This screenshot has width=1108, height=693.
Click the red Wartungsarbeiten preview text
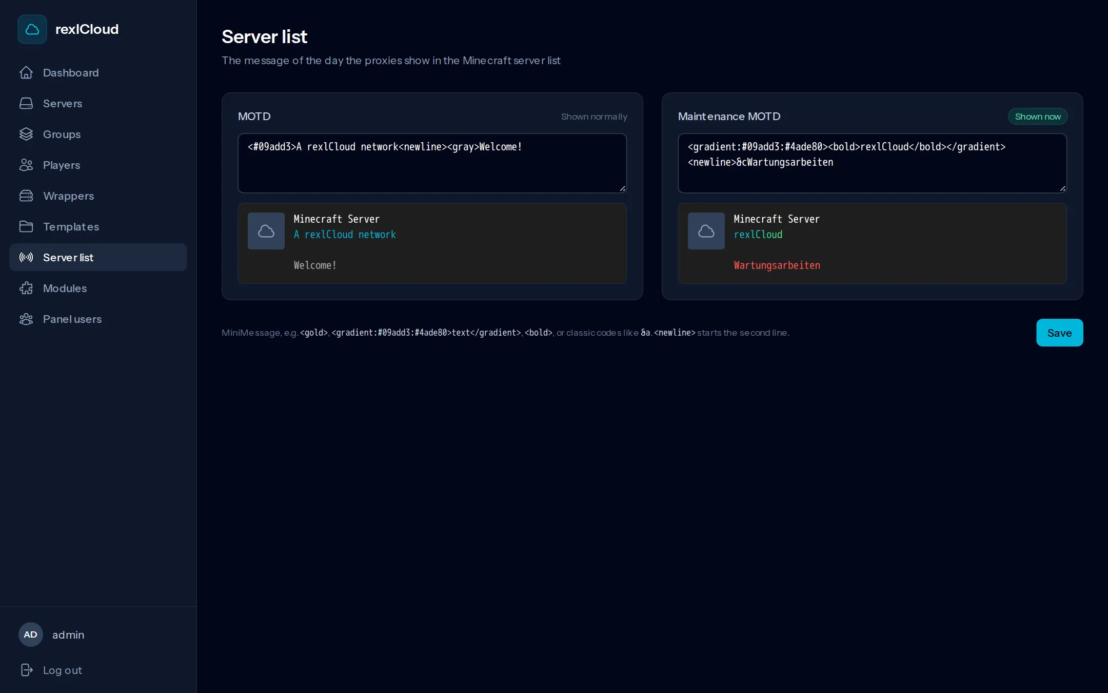[x=777, y=265]
